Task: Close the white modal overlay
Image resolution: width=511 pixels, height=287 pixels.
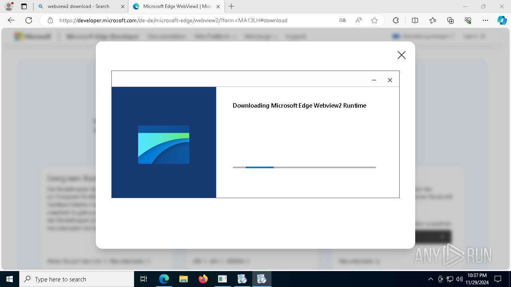Action: point(402,55)
